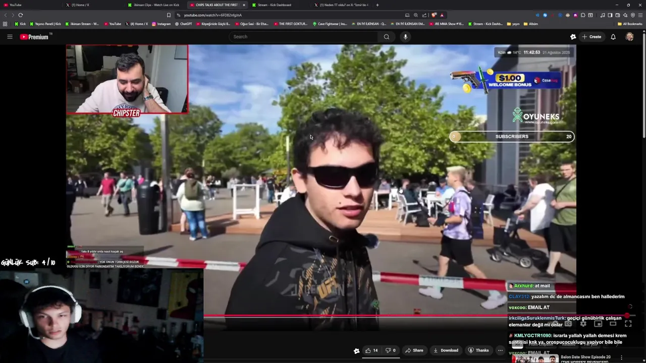Go forward in browser history
This screenshot has width=646, height=363.
(x=13, y=15)
